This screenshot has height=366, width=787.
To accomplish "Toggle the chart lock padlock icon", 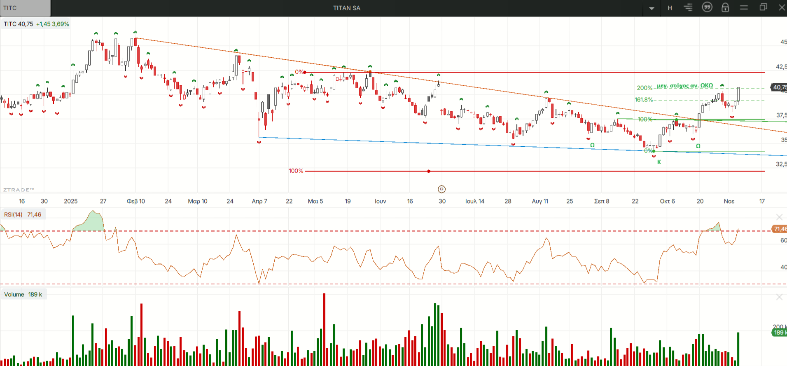I will pos(725,7).
